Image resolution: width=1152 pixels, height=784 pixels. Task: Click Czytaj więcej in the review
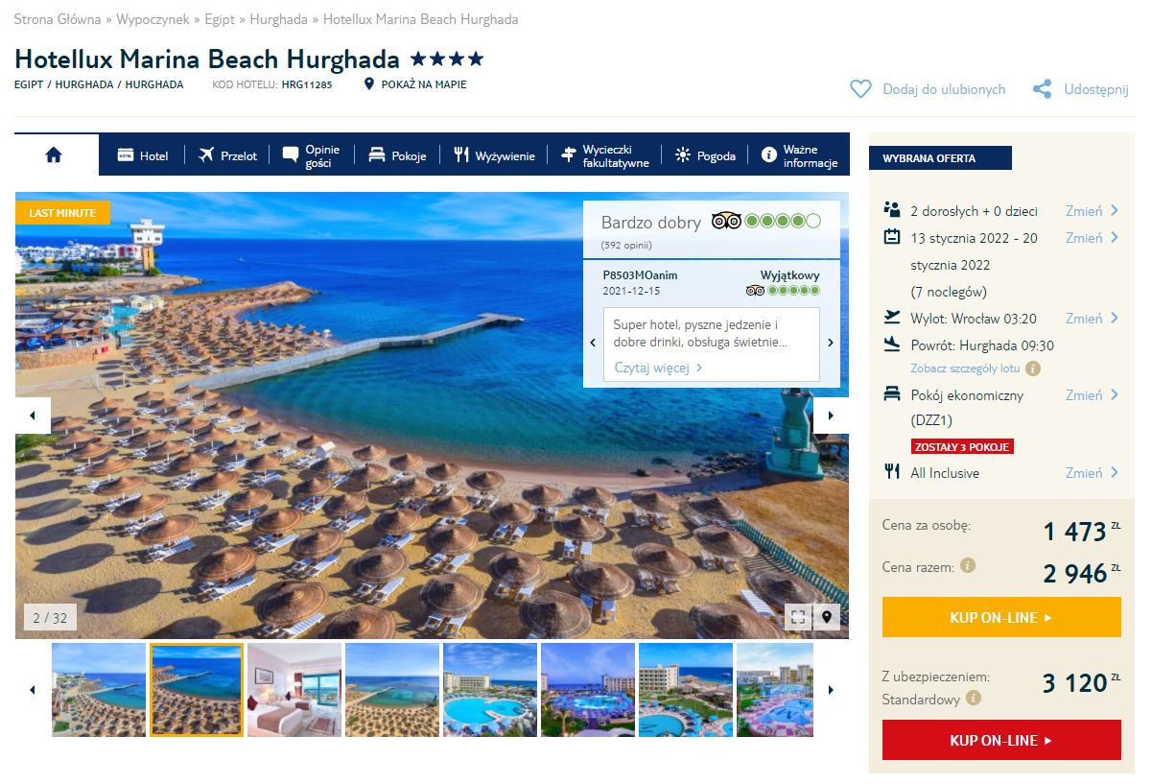pyautogui.click(x=658, y=368)
